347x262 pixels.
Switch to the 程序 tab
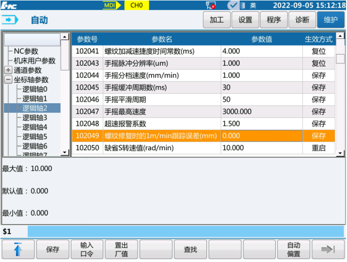tap(274, 20)
